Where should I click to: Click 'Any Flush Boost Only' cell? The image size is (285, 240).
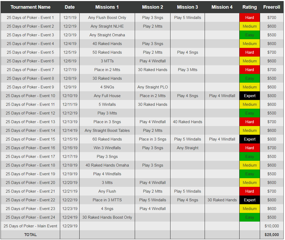coord(107,18)
